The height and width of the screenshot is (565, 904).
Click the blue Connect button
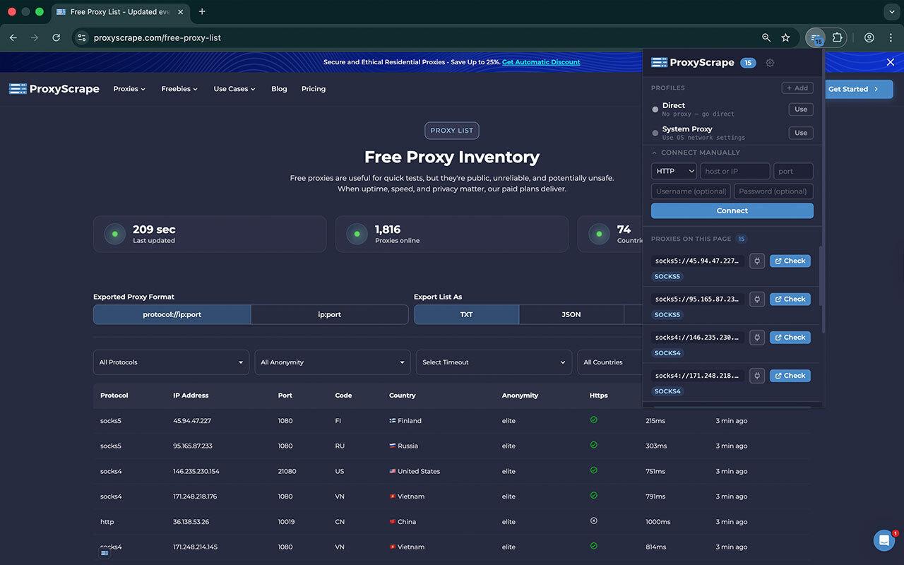732,210
